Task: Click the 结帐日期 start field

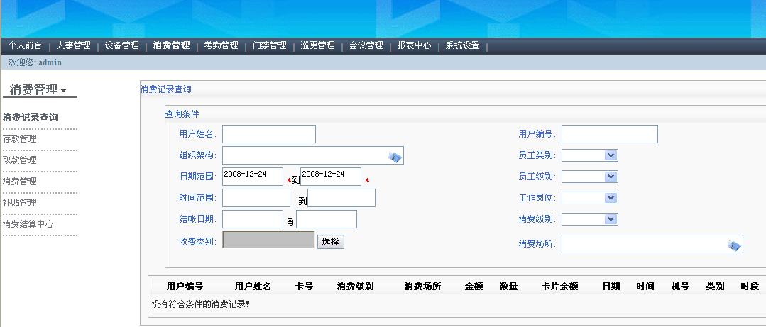Action: 253,219
